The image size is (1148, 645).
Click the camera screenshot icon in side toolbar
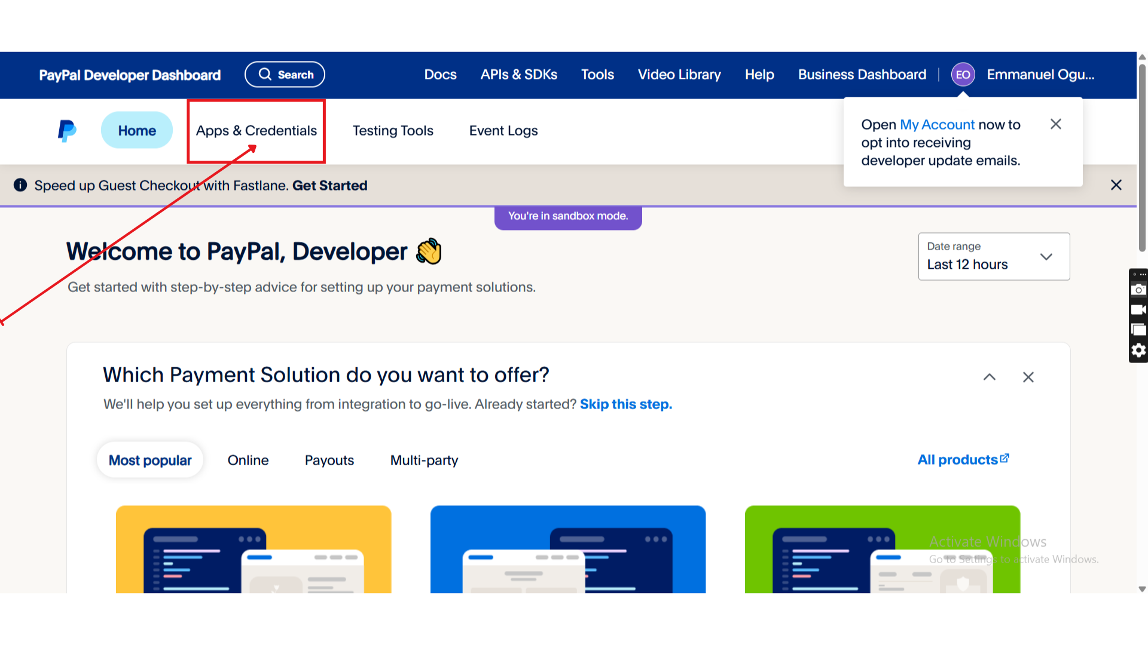point(1138,290)
